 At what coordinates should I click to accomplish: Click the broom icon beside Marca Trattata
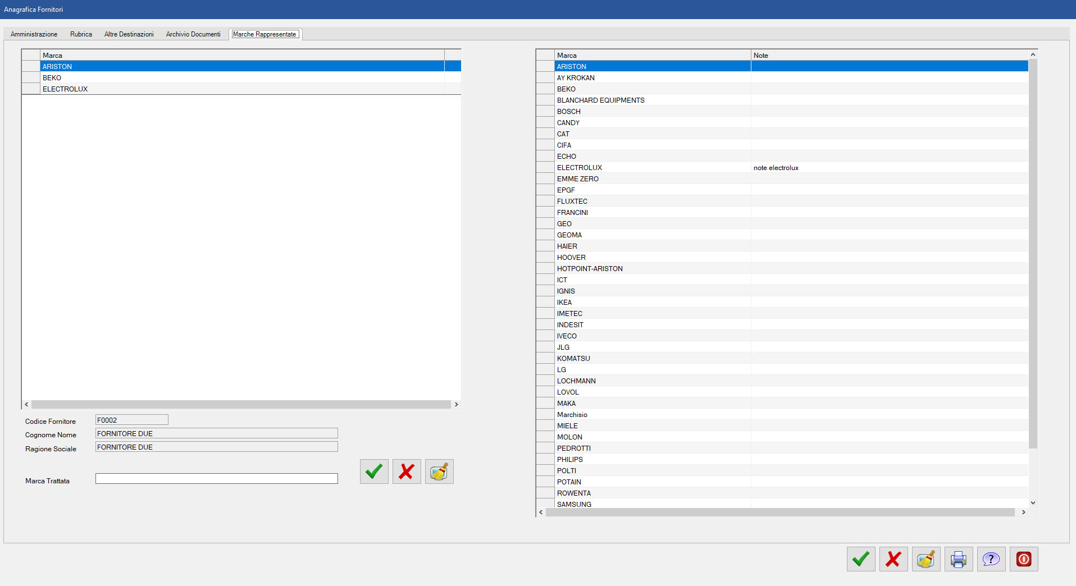[439, 471]
